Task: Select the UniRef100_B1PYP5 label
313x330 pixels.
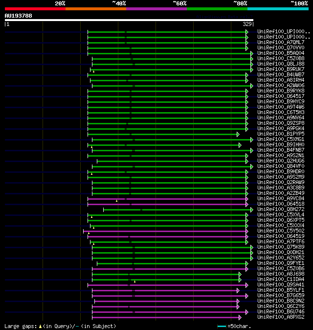Action: click(x=281, y=134)
